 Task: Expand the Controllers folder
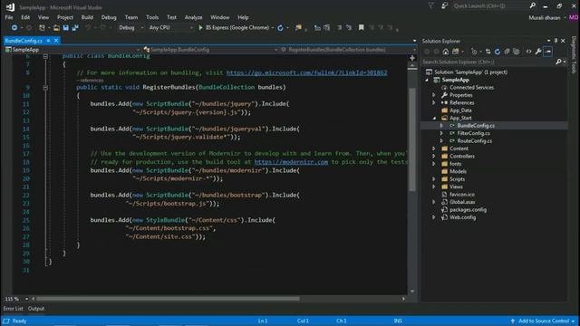[434, 157]
